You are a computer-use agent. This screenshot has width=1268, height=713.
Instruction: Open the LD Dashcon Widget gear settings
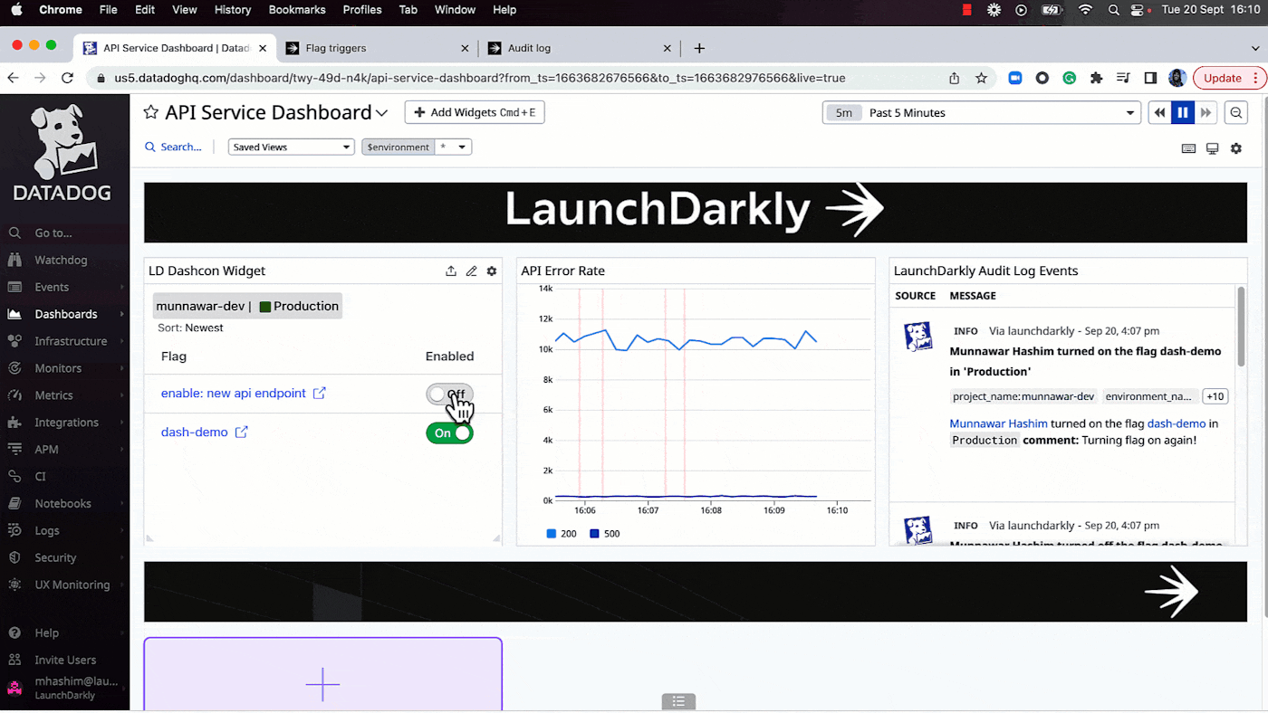click(x=492, y=271)
